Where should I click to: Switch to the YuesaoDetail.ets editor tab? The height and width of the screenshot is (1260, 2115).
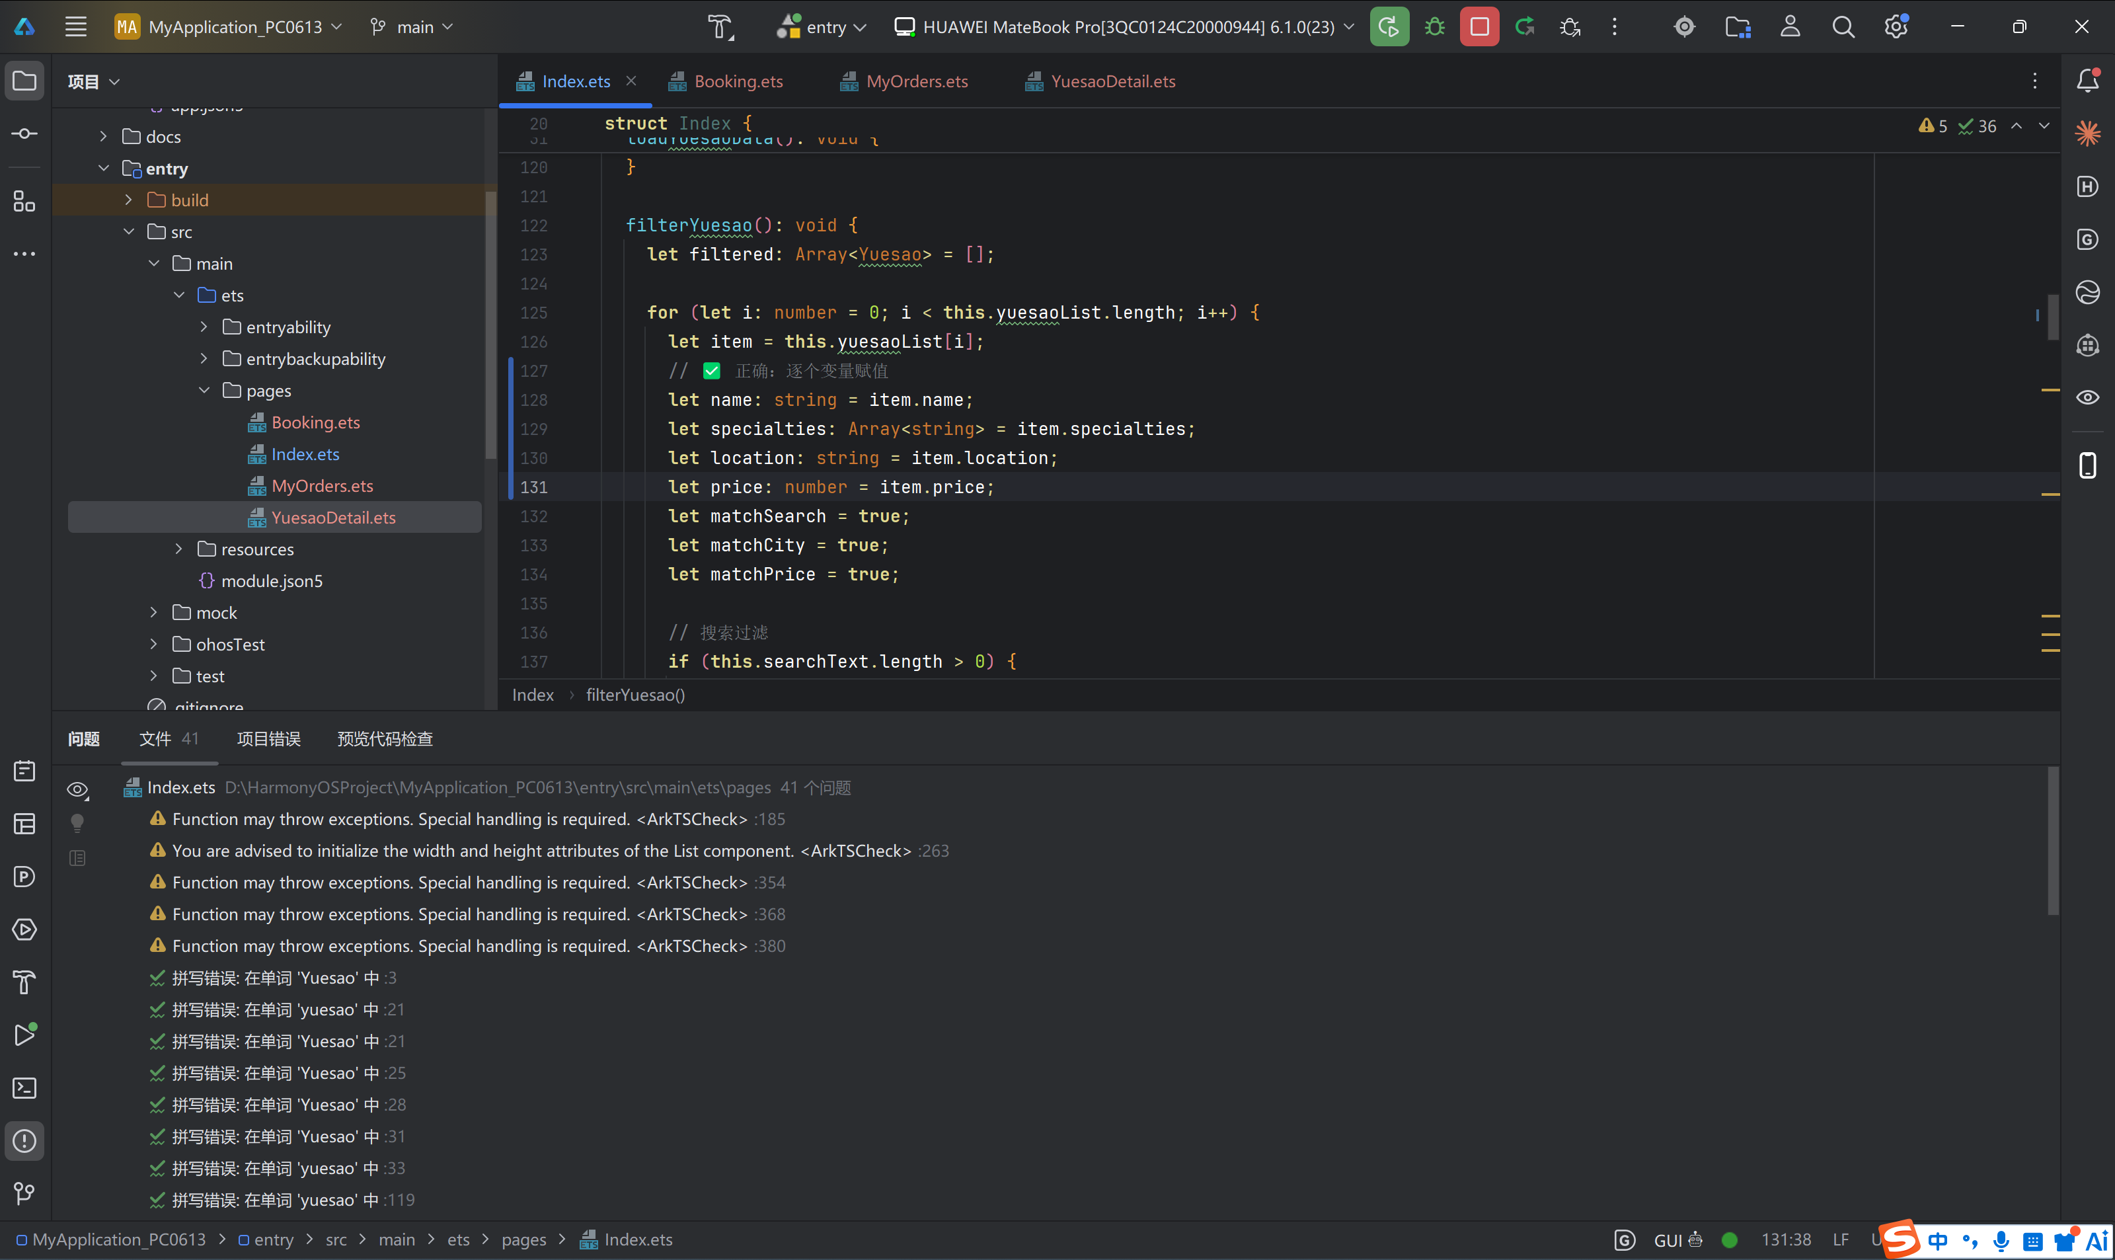point(1102,81)
